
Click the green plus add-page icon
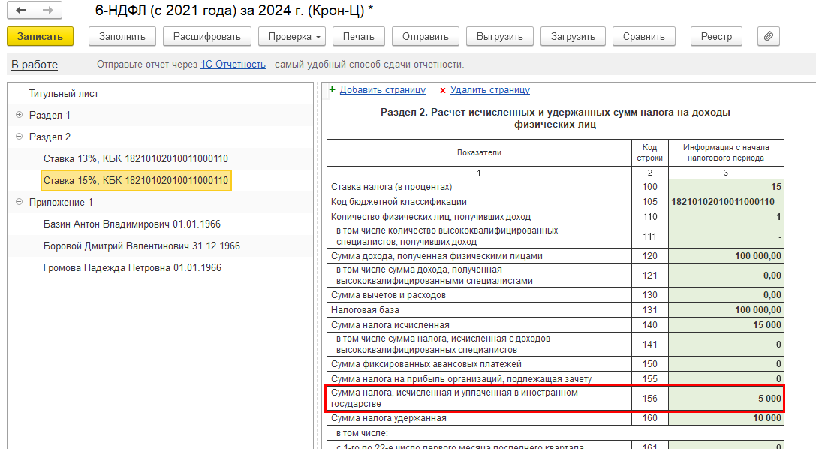pyautogui.click(x=332, y=89)
